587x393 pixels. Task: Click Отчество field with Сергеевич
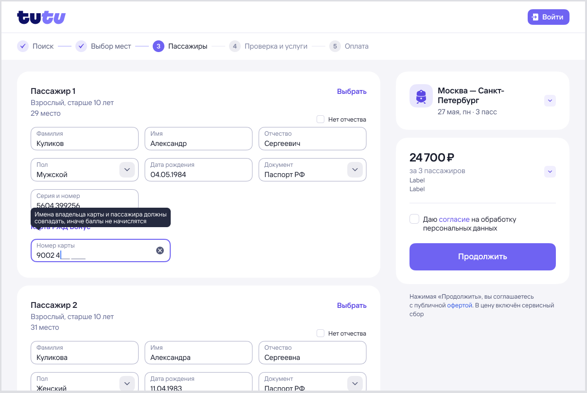(x=312, y=139)
